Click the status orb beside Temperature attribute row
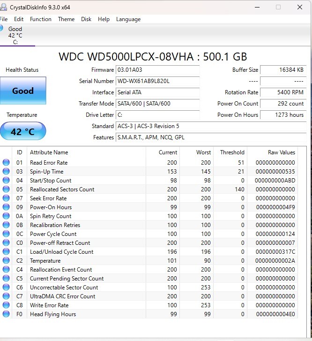This screenshot has width=312, height=341. point(6,260)
